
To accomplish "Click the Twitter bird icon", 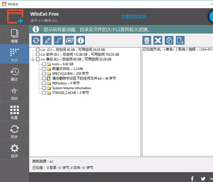I will pyautogui.click(x=203, y=179).
